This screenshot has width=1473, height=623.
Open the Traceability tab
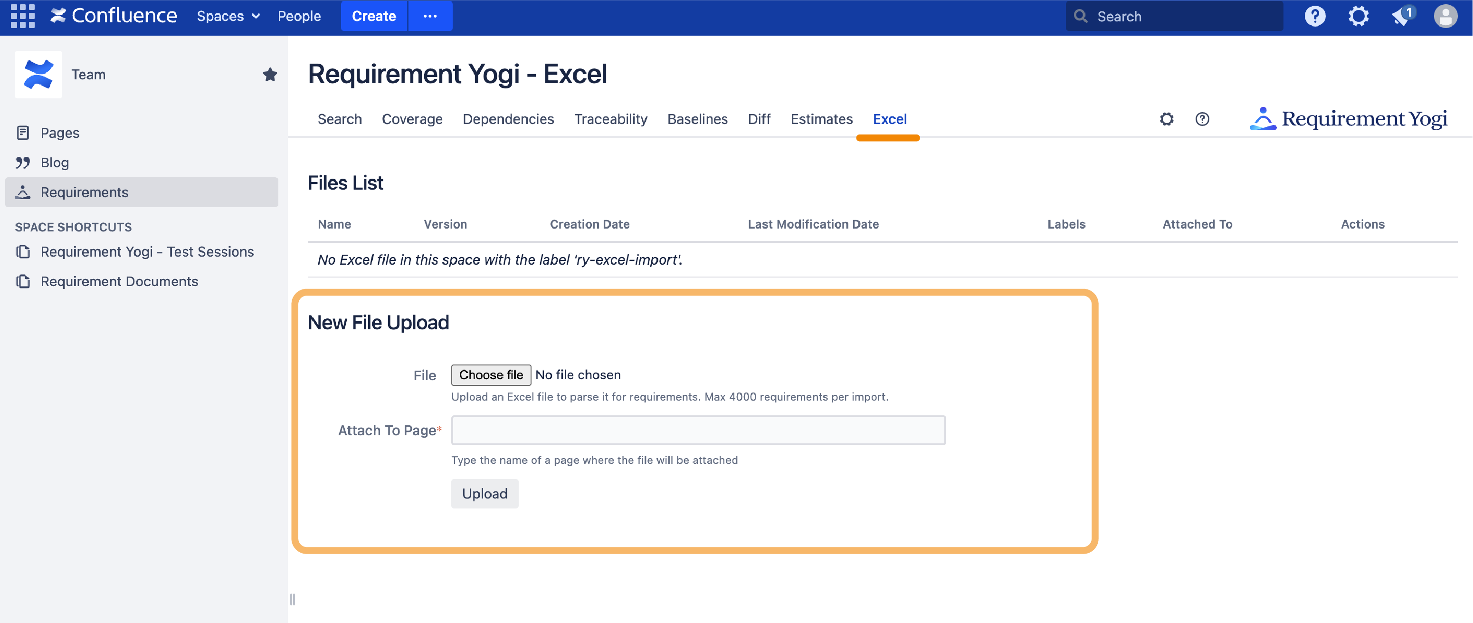[610, 119]
